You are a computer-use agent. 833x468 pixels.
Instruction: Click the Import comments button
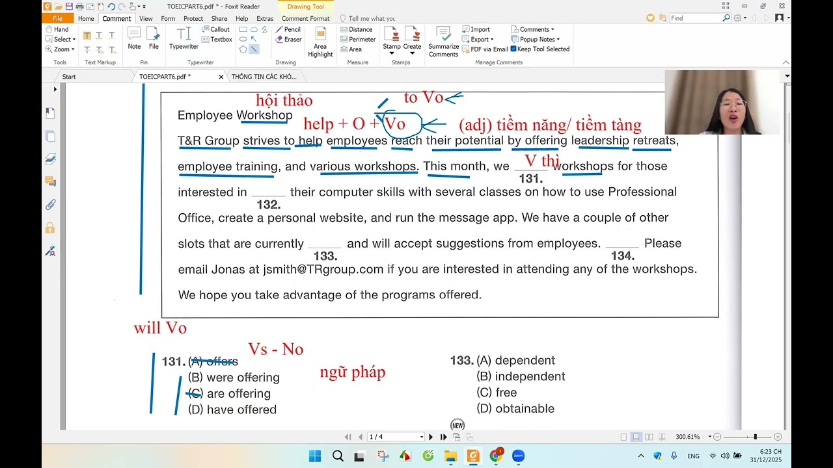476,29
